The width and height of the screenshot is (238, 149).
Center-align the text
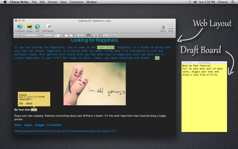[x=92, y=35]
